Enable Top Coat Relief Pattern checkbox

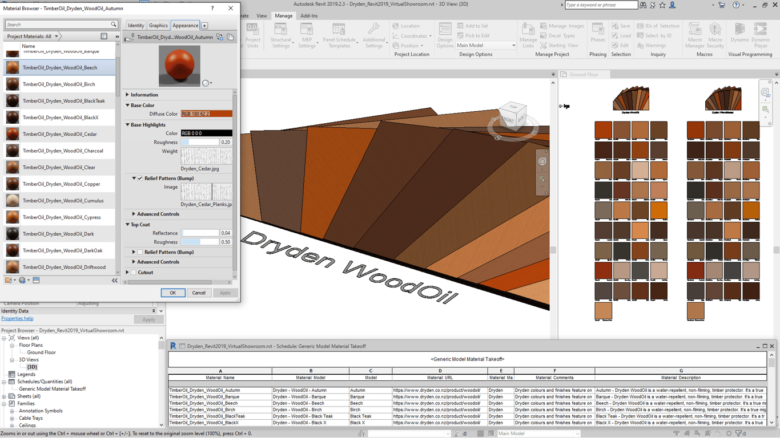(x=140, y=252)
